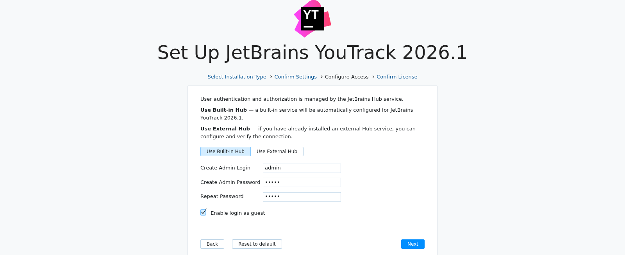This screenshot has height=255, width=625.
Task: Go to Select Installation Type step
Action: [237, 77]
